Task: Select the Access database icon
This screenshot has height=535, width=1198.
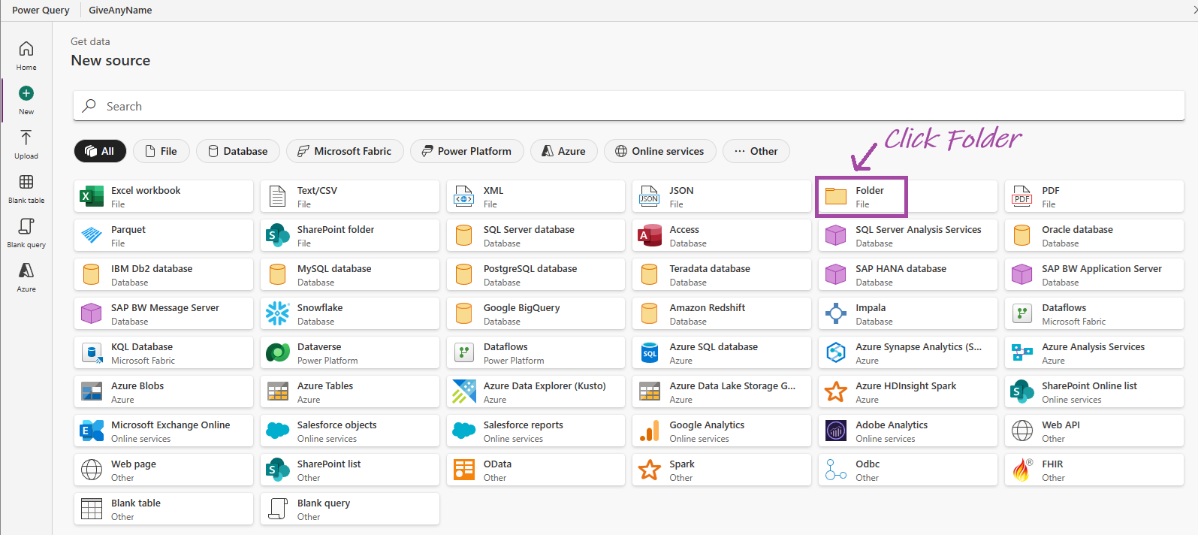Action: [x=650, y=236]
